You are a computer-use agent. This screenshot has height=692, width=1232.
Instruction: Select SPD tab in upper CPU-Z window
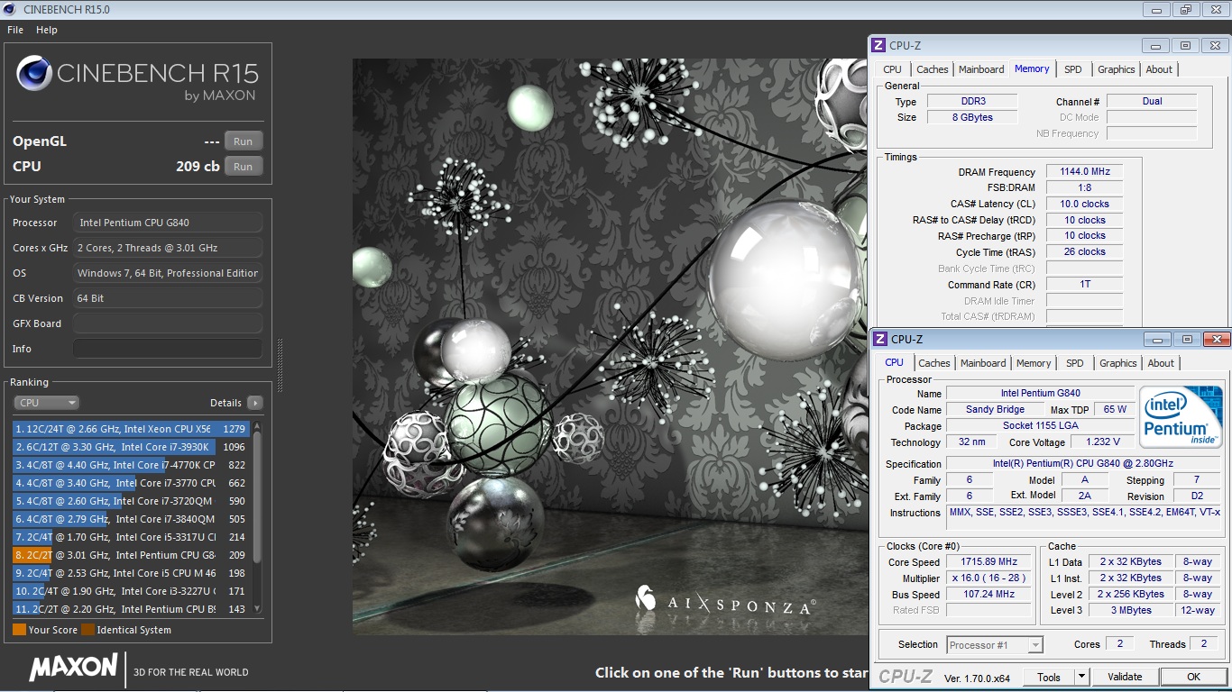tap(1072, 69)
